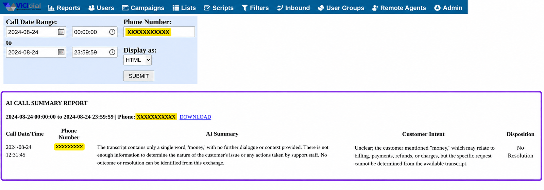Open the Reports menu
544x190 pixels.
click(64, 8)
